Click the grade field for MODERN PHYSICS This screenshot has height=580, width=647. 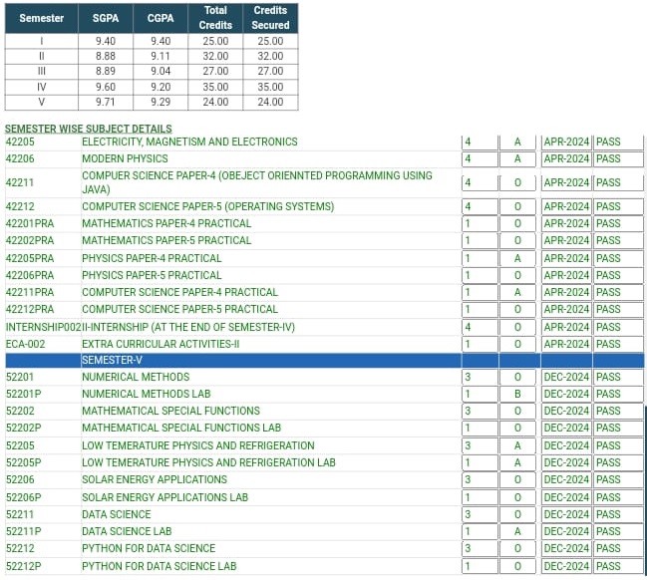pos(517,158)
